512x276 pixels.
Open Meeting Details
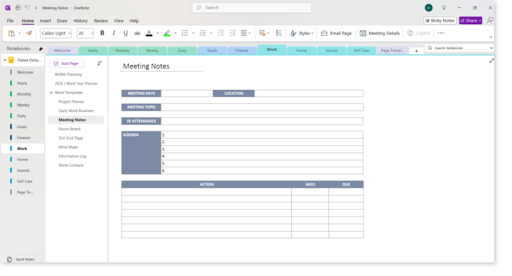(x=380, y=33)
